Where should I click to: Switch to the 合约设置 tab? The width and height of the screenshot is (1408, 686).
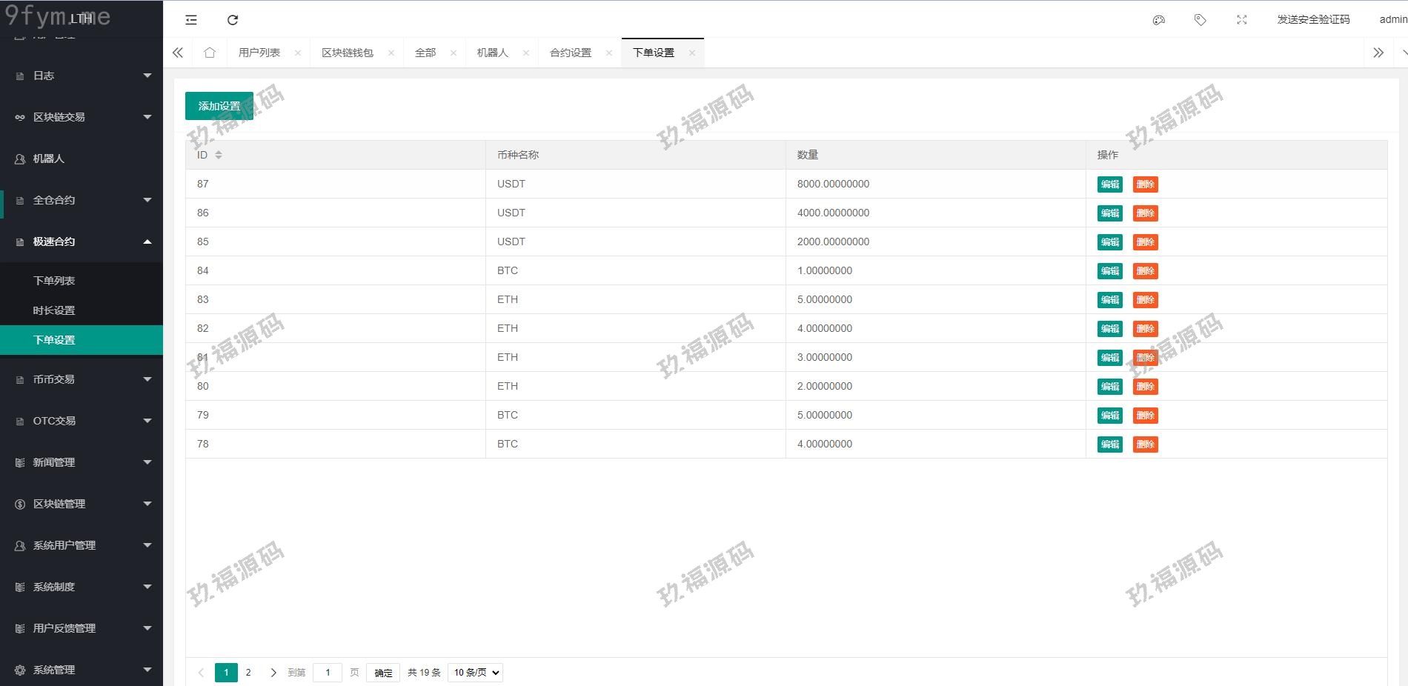[x=571, y=53]
